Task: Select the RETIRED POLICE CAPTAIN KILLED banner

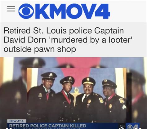Action: pyautogui.click(x=48, y=126)
